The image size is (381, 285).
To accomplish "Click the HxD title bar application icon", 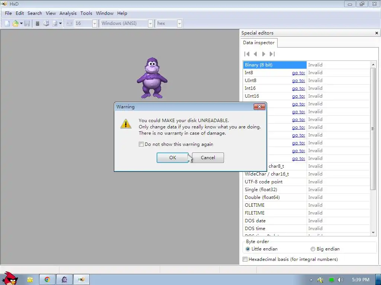I will 4,4.
